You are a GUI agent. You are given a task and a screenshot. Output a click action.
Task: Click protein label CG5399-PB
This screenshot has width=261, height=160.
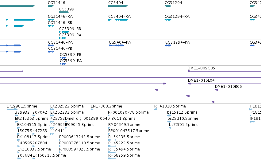point(71,54)
